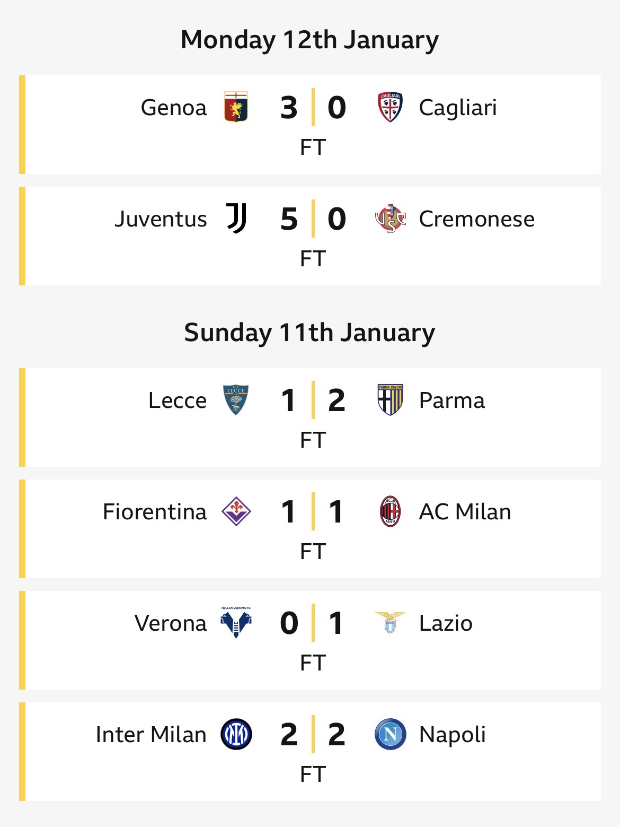Tap the Juventus logo
Image resolution: width=620 pixels, height=827 pixels.
[x=236, y=219]
